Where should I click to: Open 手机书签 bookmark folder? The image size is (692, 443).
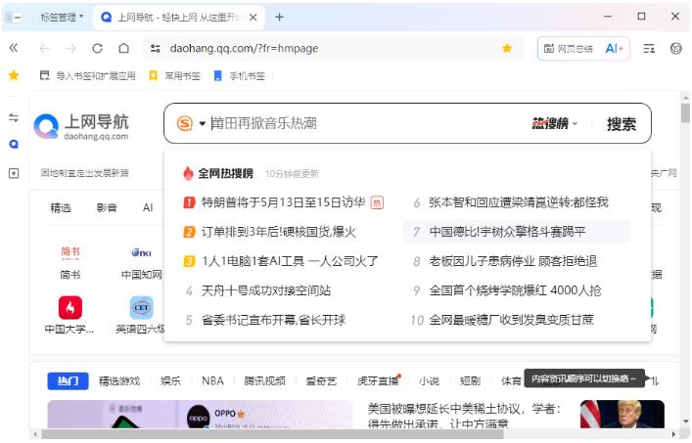239,76
